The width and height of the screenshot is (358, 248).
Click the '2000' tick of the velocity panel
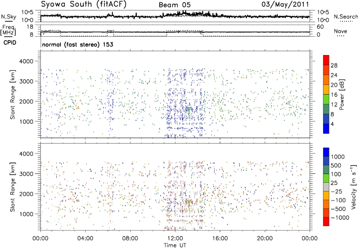(x=26, y=194)
